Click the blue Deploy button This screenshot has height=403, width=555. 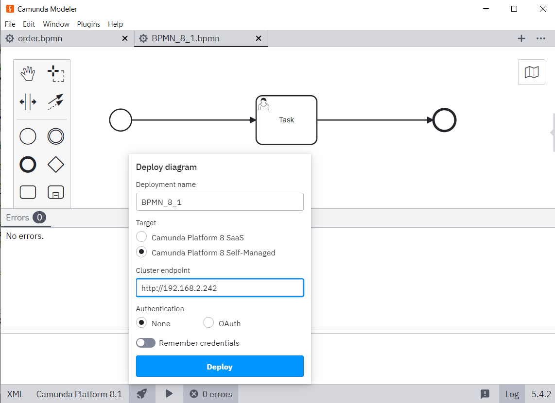point(220,366)
